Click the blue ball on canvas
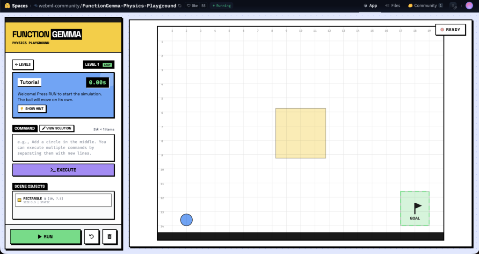 tap(186, 220)
